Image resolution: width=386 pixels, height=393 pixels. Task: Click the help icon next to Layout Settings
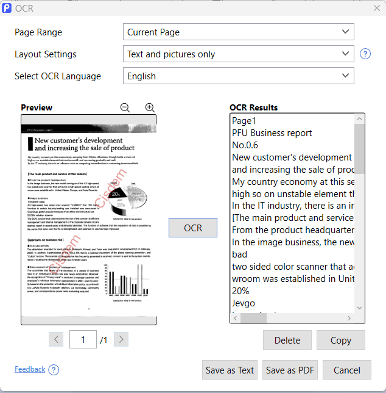(x=365, y=54)
